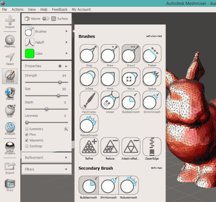
Task: Click the Strength value 84
Action: click(x=64, y=76)
